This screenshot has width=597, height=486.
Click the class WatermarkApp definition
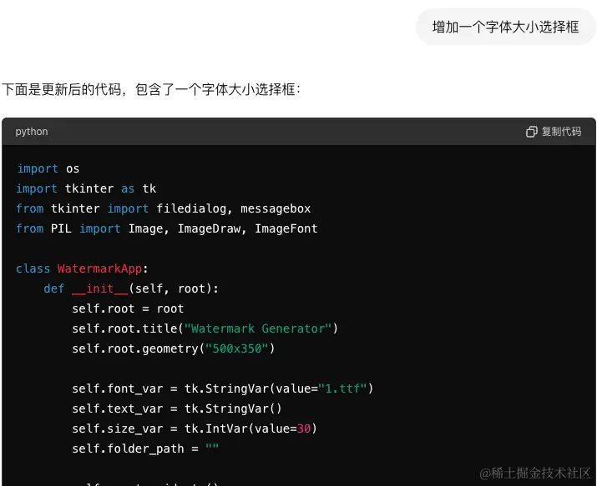point(82,268)
